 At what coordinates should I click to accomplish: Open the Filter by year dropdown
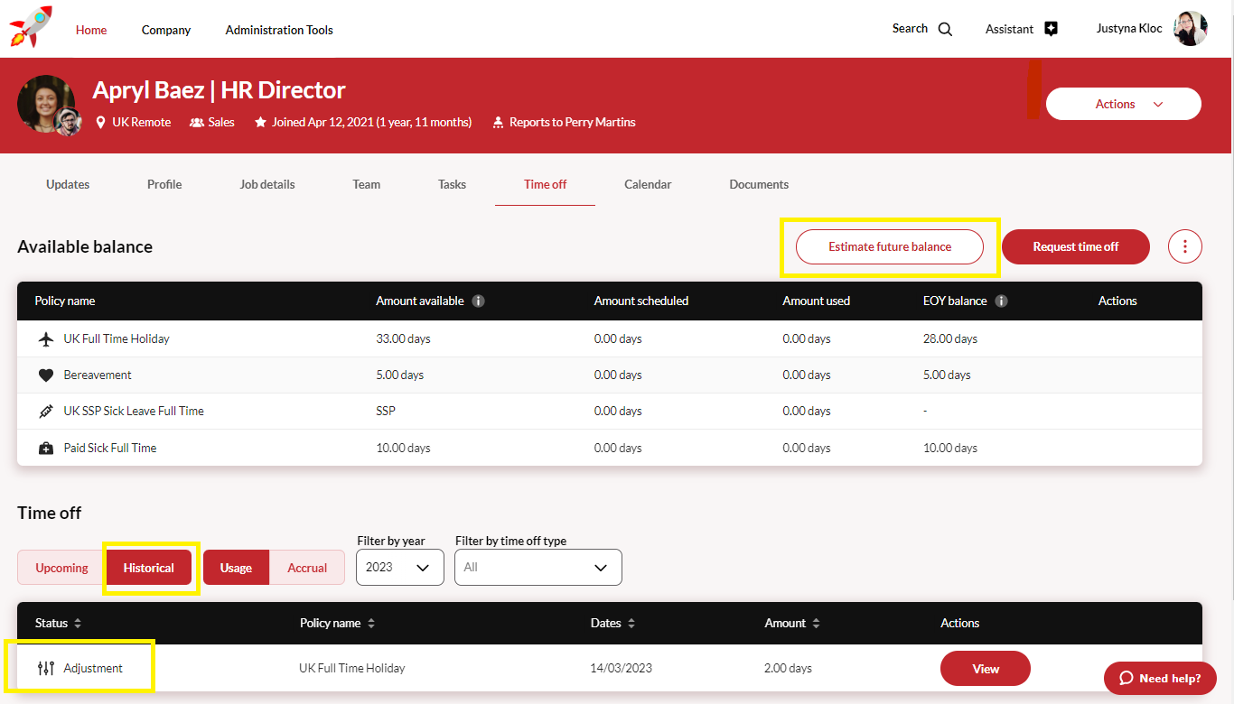click(x=399, y=568)
